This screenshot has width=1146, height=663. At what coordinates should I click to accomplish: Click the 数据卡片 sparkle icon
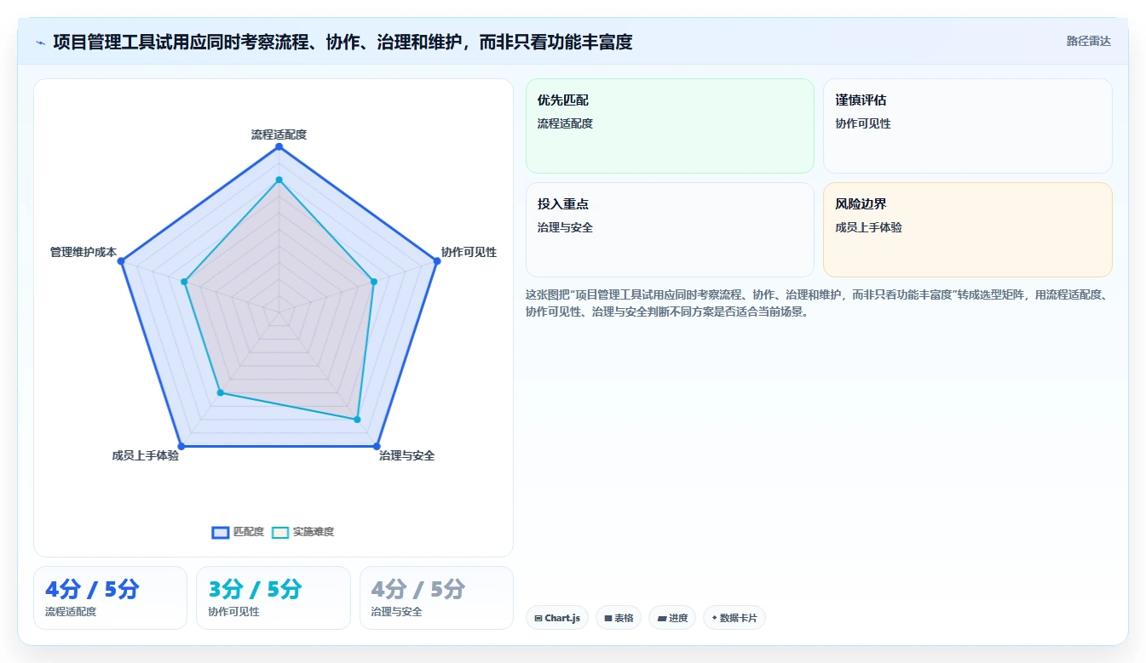tap(714, 618)
